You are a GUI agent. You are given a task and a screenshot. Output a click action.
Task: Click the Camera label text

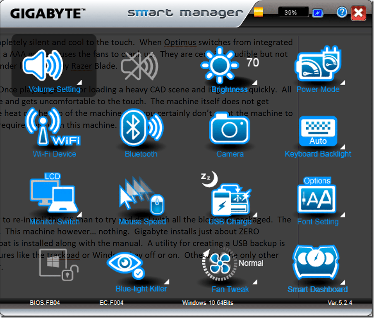[x=230, y=154]
